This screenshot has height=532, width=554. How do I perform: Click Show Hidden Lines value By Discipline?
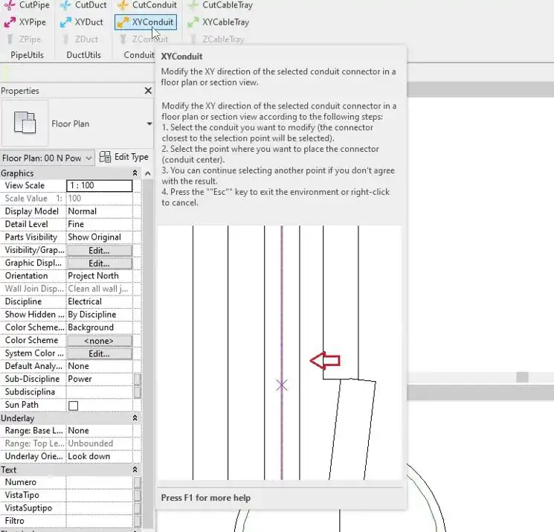pyautogui.click(x=100, y=315)
